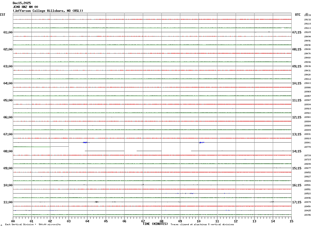Click the "04:00" CST time label
The width and height of the screenshot is (312, 228).
pyautogui.click(x=8, y=83)
